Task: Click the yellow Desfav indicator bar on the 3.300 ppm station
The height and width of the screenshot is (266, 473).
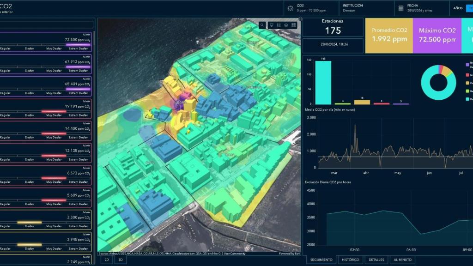Action: point(29,222)
